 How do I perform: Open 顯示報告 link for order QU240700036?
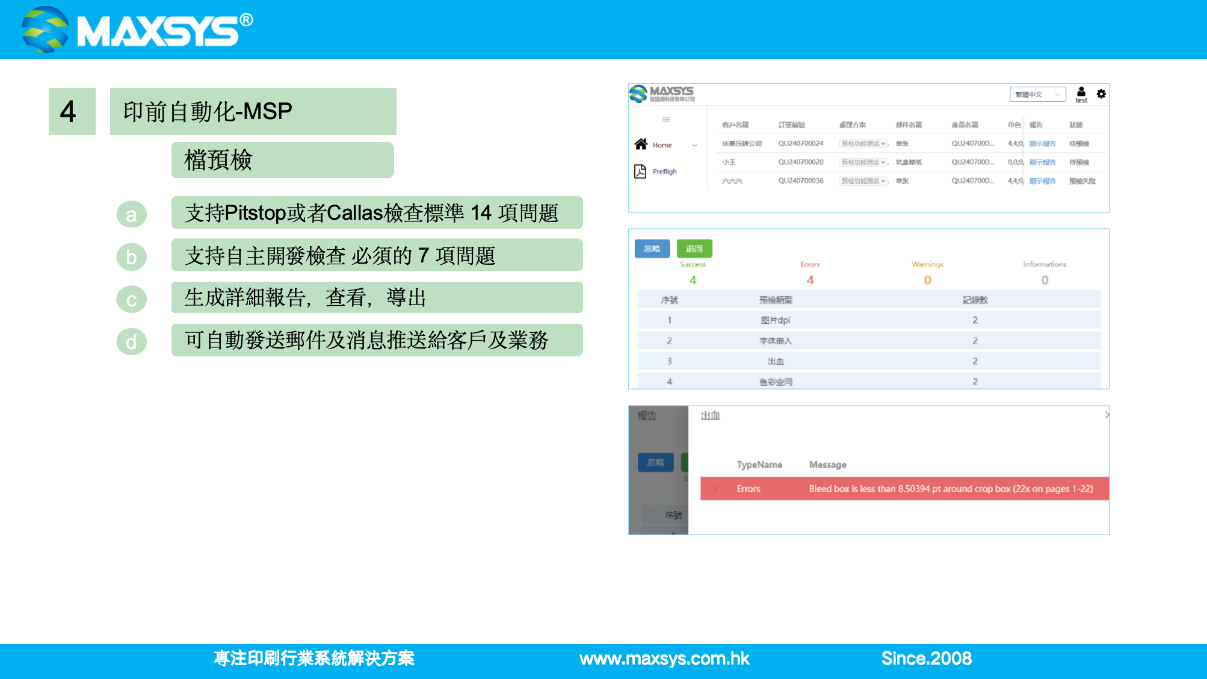pyautogui.click(x=1042, y=181)
